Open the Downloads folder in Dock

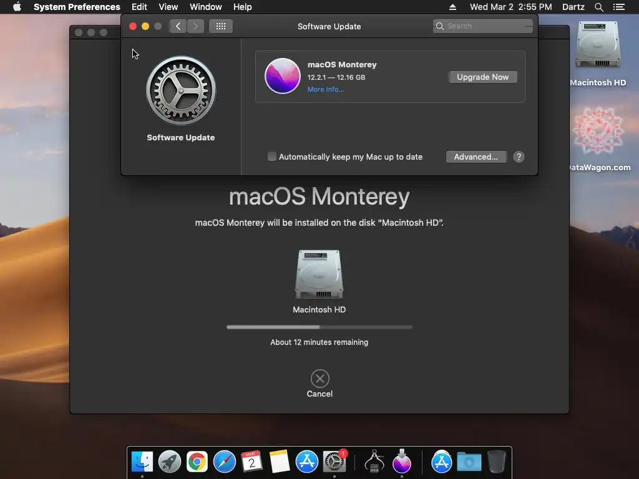click(x=469, y=462)
